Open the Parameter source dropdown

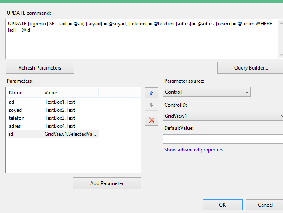[x=207, y=92]
